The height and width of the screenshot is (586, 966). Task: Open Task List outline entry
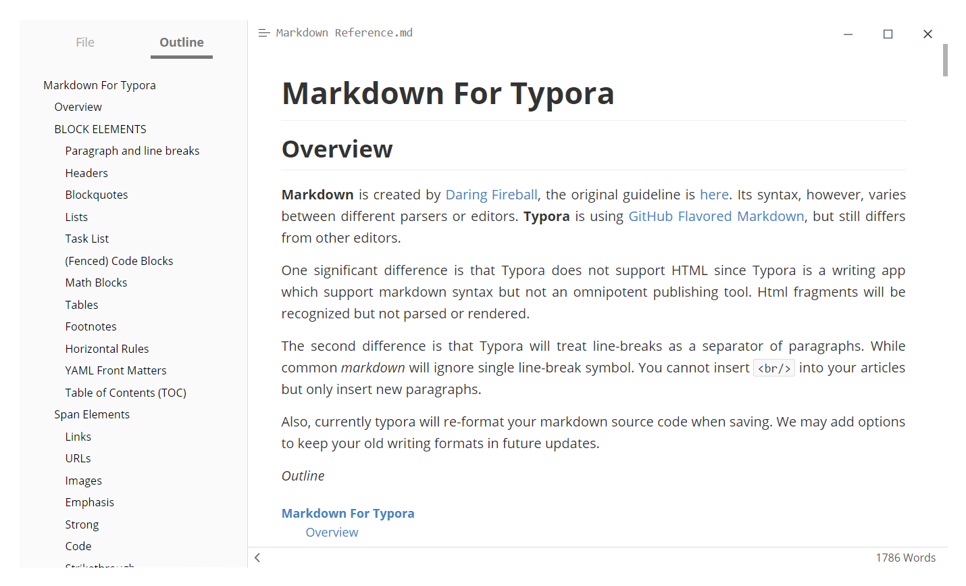tap(87, 239)
